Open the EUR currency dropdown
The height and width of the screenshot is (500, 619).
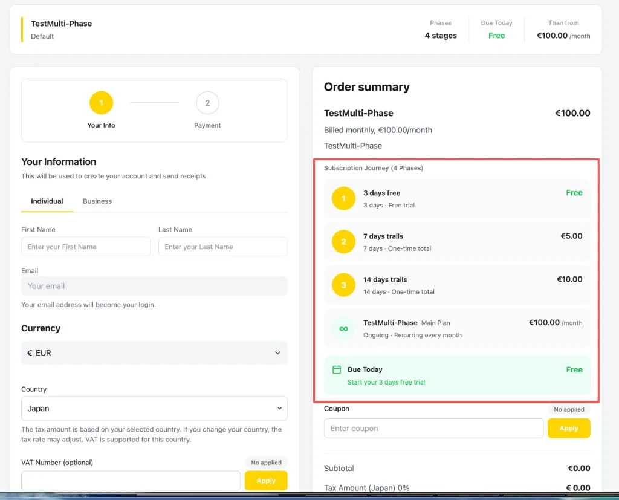(x=154, y=352)
